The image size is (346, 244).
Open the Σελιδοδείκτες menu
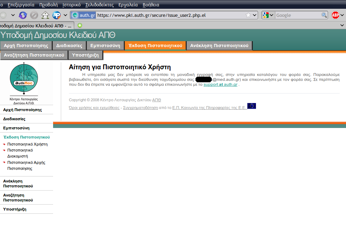[100, 5]
